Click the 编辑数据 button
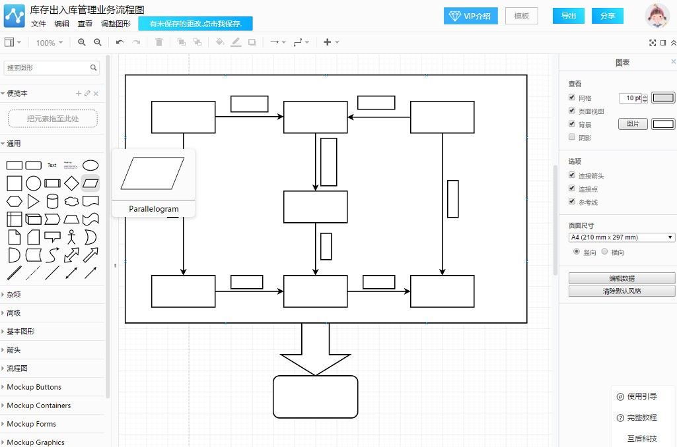The width and height of the screenshot is (677, 447). click(622, 278)
